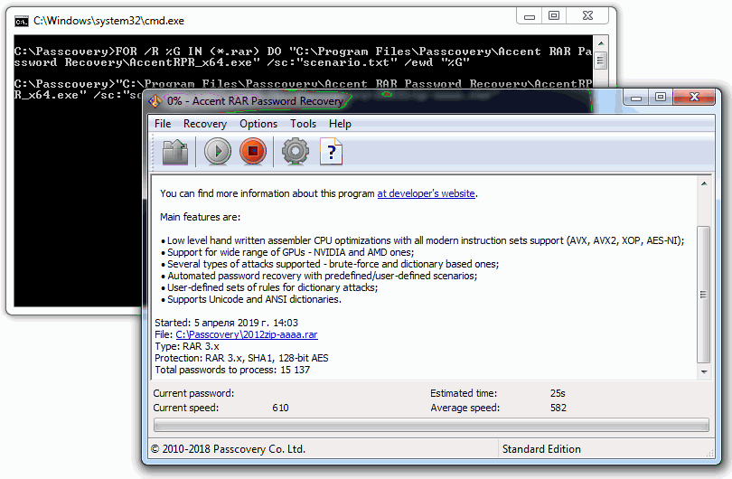
Task: Click the 'Estimated time:' label
Action: 464,393
